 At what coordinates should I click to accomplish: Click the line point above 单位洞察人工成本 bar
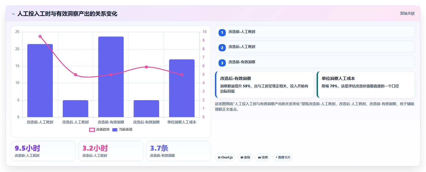pyautogui.click(x=182, y=75)
